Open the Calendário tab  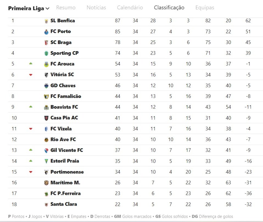[x=130, y=8]
